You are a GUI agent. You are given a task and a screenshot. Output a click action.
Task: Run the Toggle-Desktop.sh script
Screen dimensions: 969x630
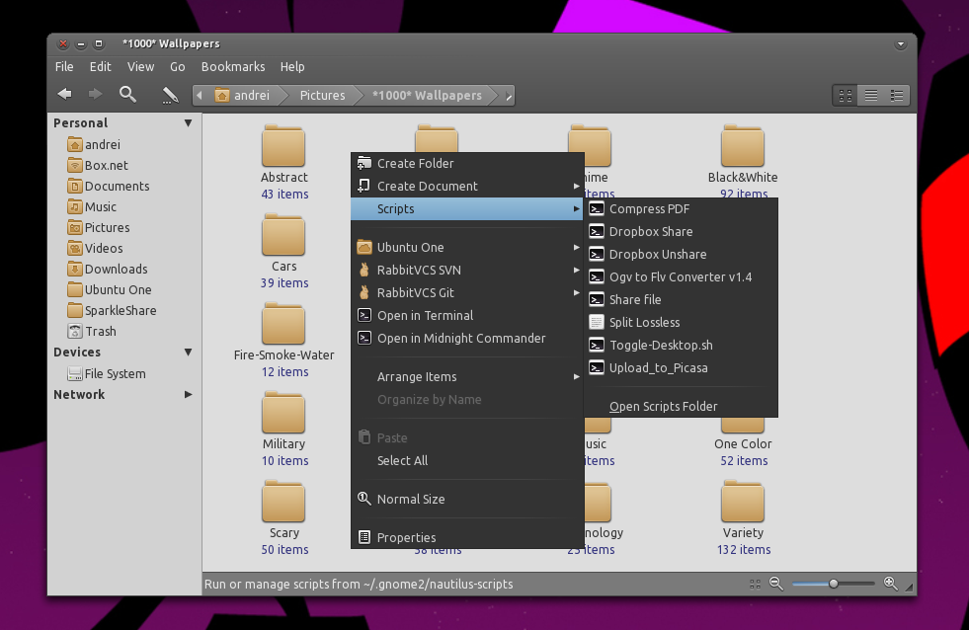(x=681, y=346)
